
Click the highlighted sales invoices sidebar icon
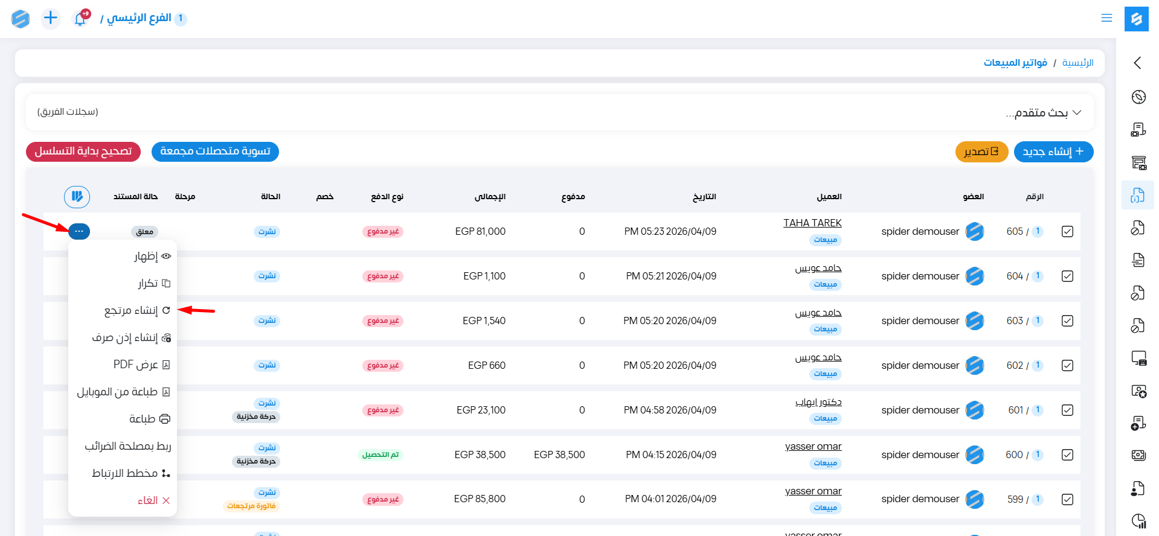(x=1138, y=195)
